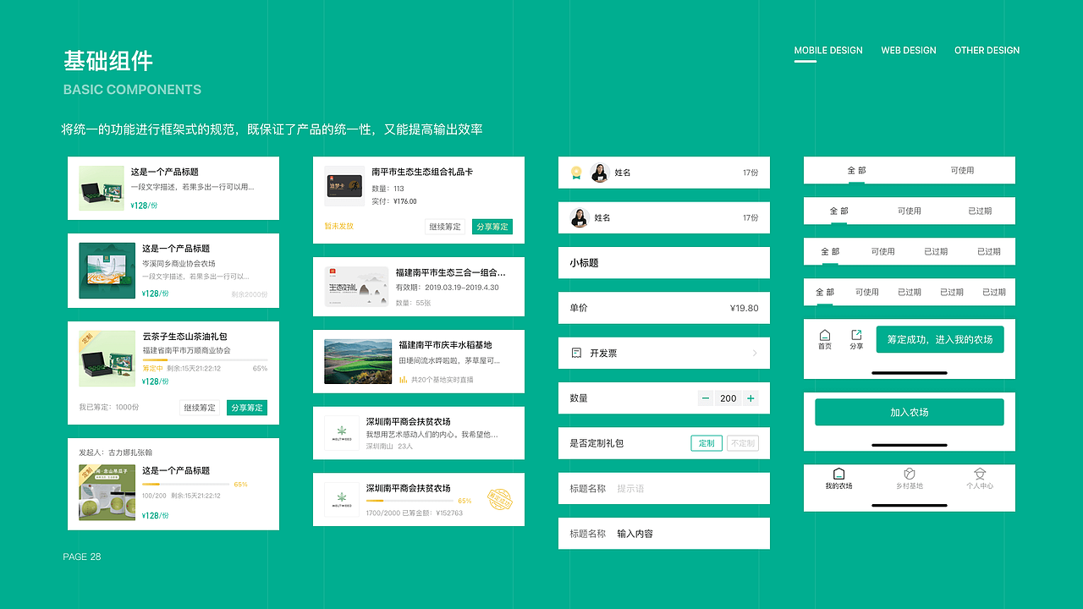Open the 福建南平市庆丰水稻基地 landscape thumbnail
1083x609 pixels.
pos(357,362)
